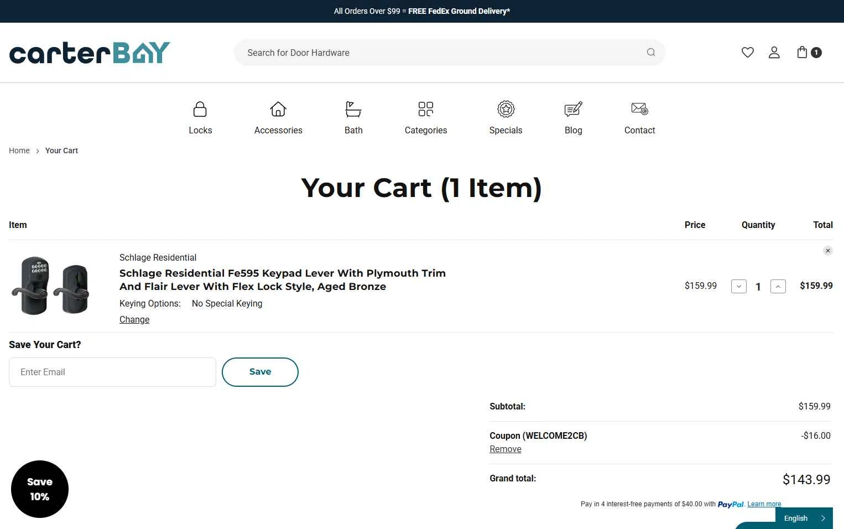The image size is (844, 529).
Task: Open the Locks menu
Action: pyautogui.click(x=200, y=130)
